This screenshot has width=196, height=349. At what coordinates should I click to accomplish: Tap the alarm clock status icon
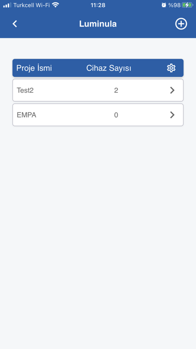pos(164,5)
